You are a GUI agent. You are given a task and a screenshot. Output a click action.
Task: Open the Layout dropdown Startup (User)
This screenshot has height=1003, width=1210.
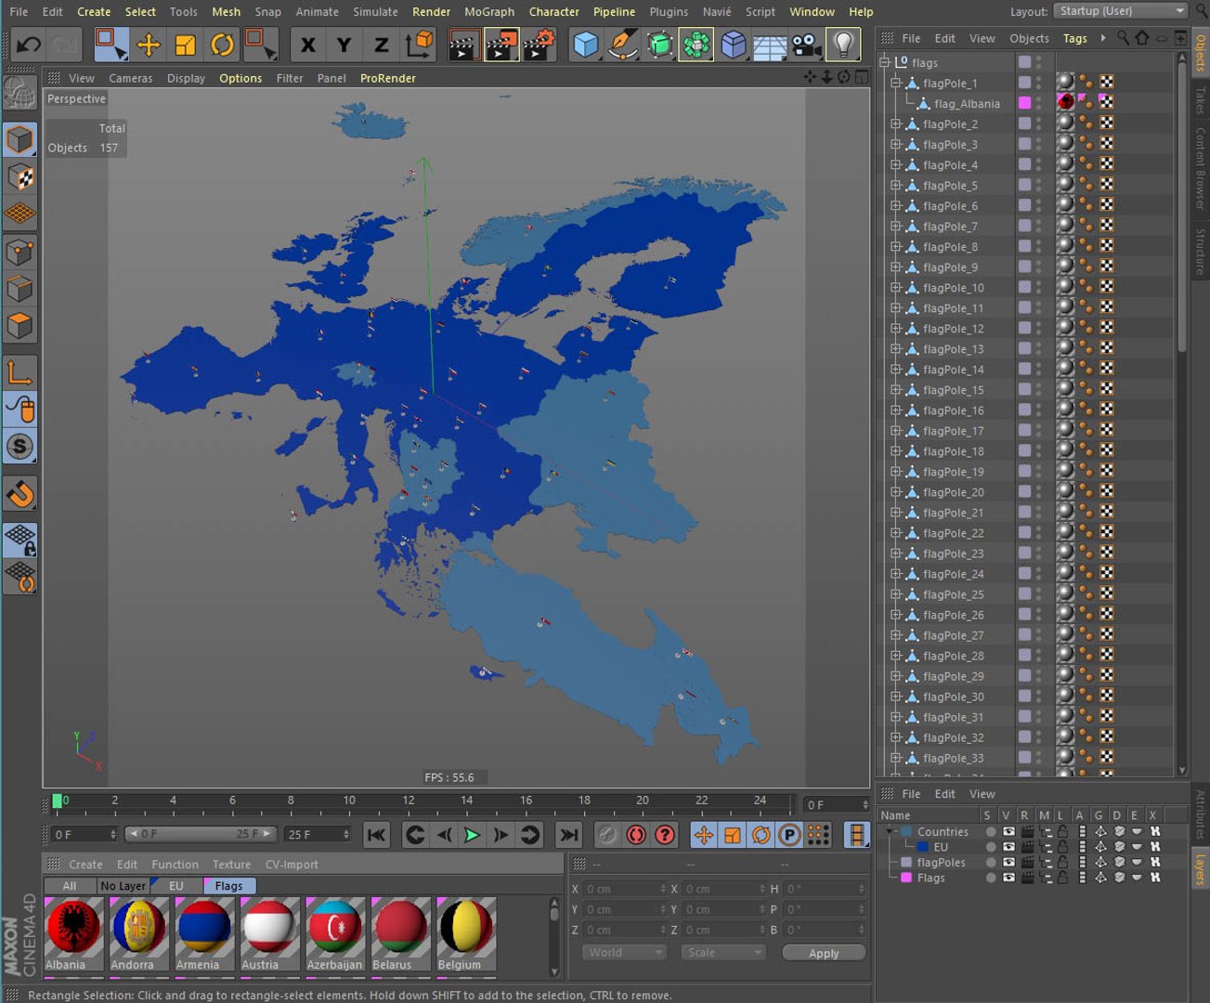1121,11
